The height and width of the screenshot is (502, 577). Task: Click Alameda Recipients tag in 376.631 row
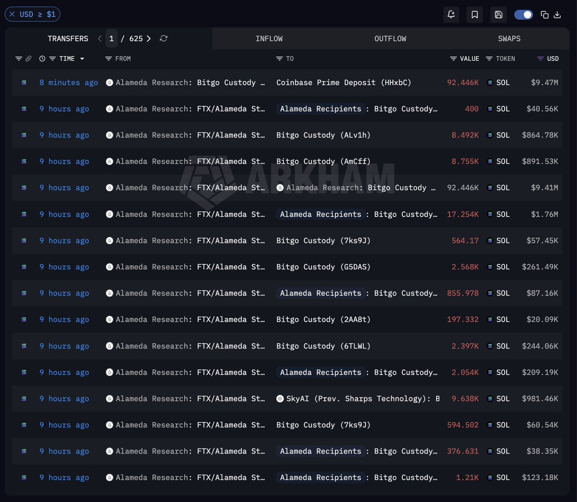321,451
